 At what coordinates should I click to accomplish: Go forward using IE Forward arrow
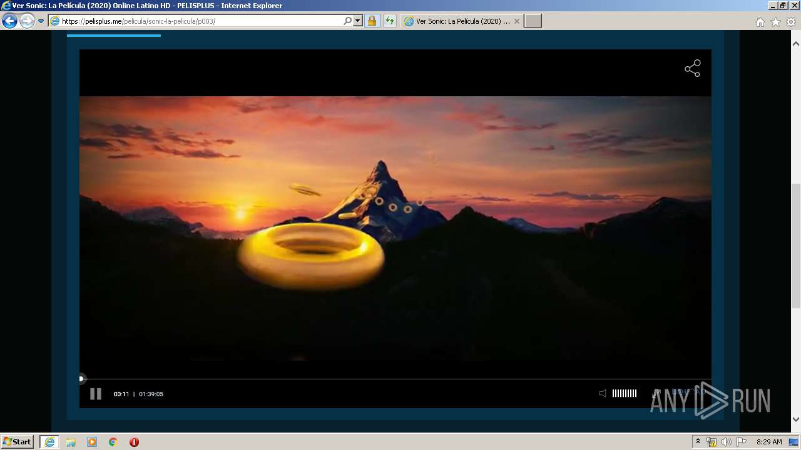pos(27,21)
